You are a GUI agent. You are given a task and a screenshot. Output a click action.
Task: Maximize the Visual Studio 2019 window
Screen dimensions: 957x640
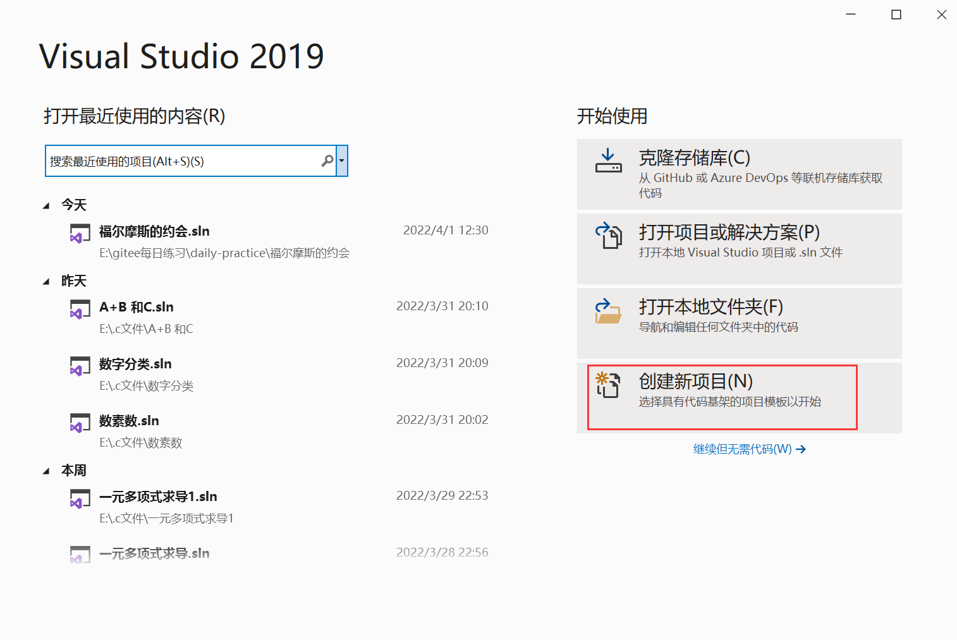(896, 15)
